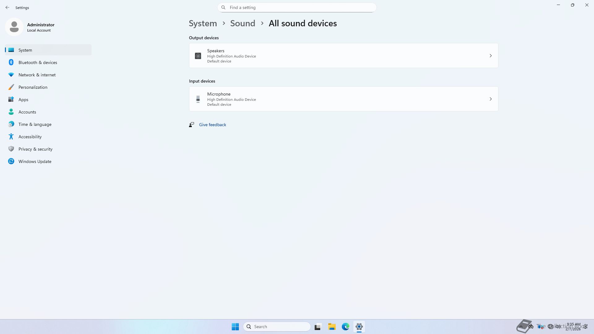The width and height of the screenshot is (594, 334).
Task: Click the Find a setting search box
Action: coord(297,7)
